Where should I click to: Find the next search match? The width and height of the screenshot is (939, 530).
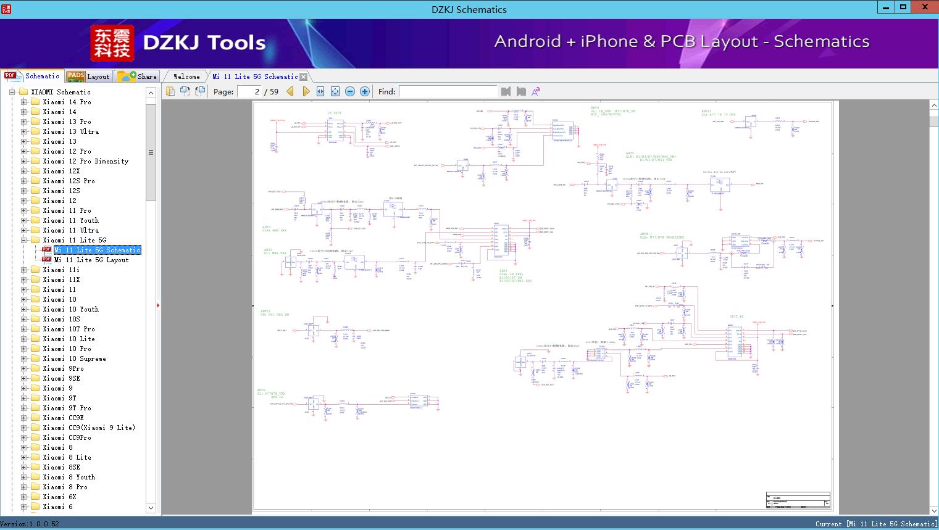tap(521, 91)
